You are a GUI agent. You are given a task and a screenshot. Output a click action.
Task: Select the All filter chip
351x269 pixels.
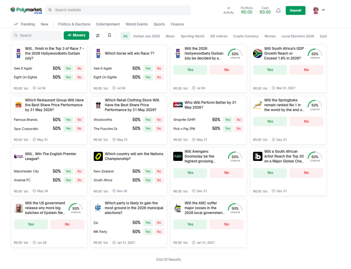tap(125, 36)
